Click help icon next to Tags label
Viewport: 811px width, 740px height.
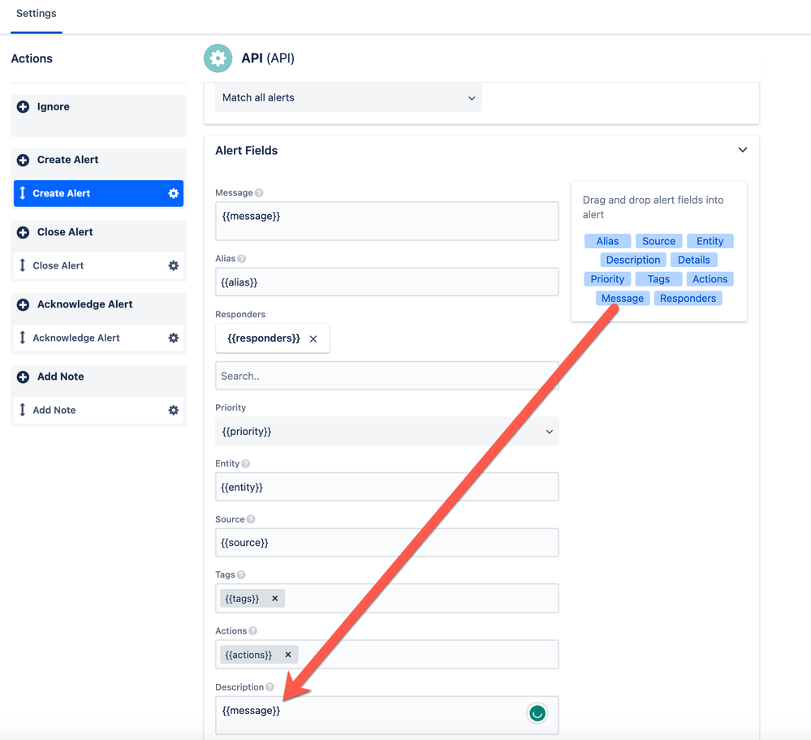241,575
